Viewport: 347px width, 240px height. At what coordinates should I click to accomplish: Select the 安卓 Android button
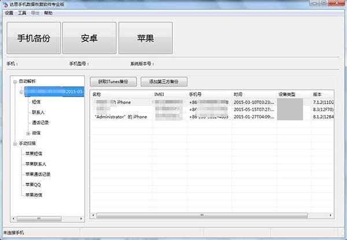click(x=89, y=39)
